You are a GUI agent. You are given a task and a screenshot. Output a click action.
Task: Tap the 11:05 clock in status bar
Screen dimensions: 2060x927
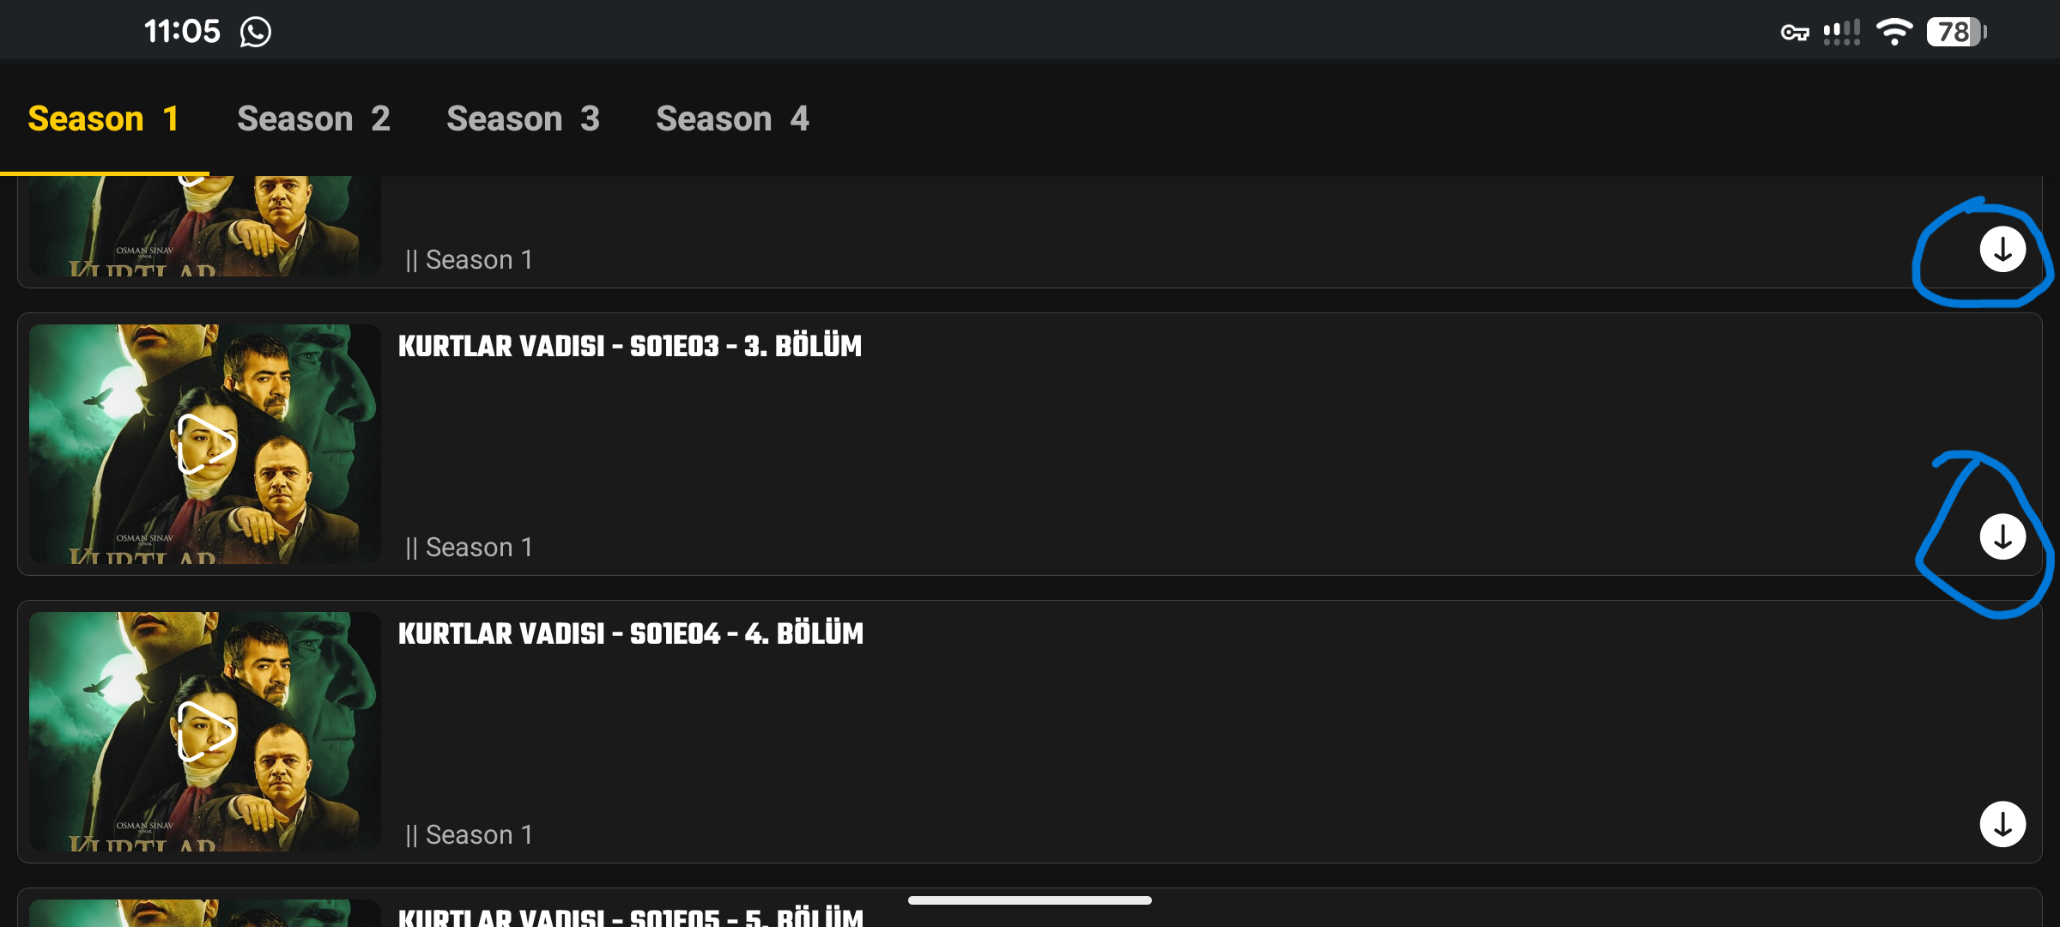point(182,32)
